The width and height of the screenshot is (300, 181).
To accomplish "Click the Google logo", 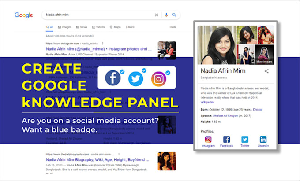I will (x=24, y=15).
